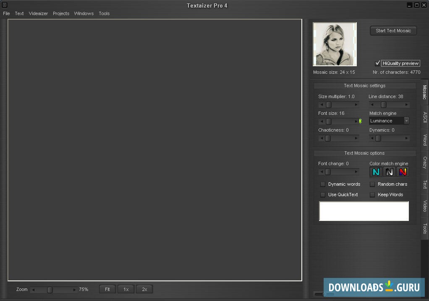Image resolution: width=429 pixels, height=301 pixels.
Task: Enable Keep Words checkbox
Action: click(x=372, y=195)
